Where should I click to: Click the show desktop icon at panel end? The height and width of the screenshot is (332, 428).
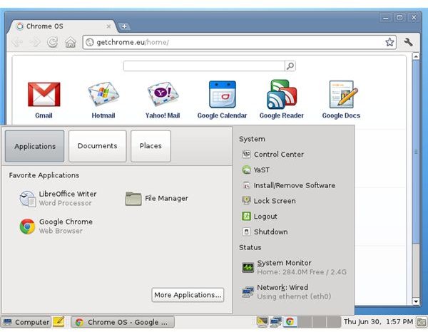(421, 322)
